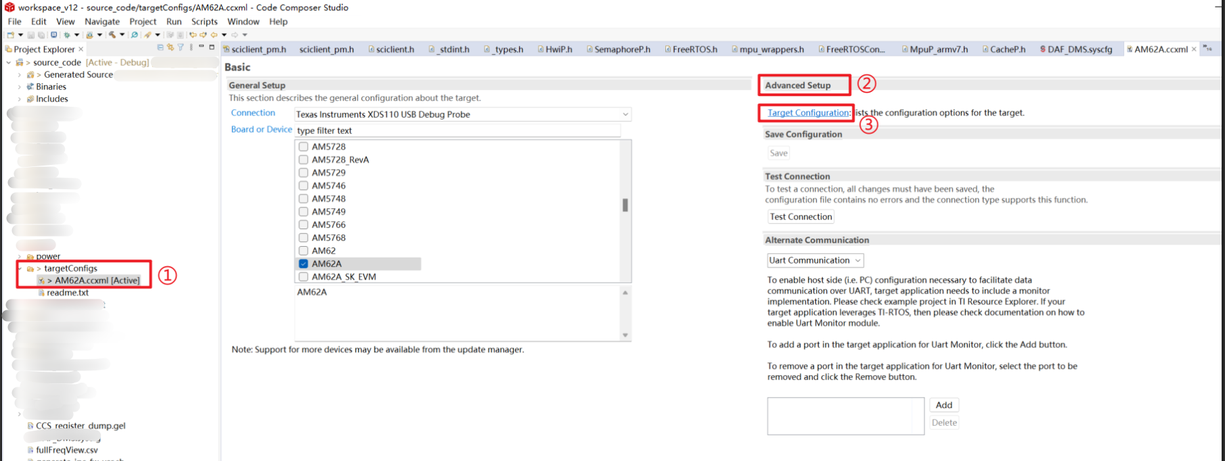This screenshot has height=461, width=1225.
Task: Maximize the Project Explorer panel
Action: 212,47
